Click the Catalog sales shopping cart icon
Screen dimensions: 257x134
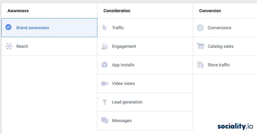(201, 46)
